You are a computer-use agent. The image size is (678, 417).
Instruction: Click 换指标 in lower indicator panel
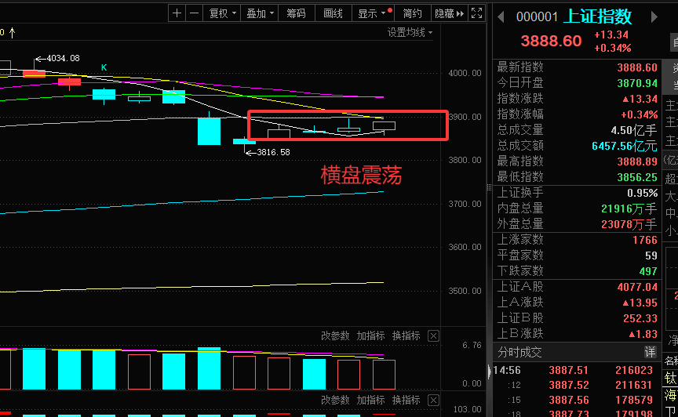tap(406, 400)
